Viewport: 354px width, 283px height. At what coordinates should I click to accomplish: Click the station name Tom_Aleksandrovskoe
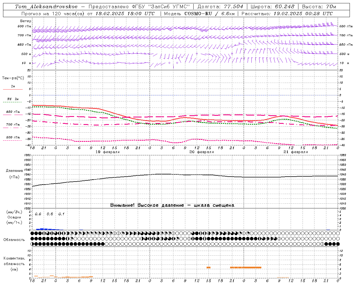(x=46, y=7)
